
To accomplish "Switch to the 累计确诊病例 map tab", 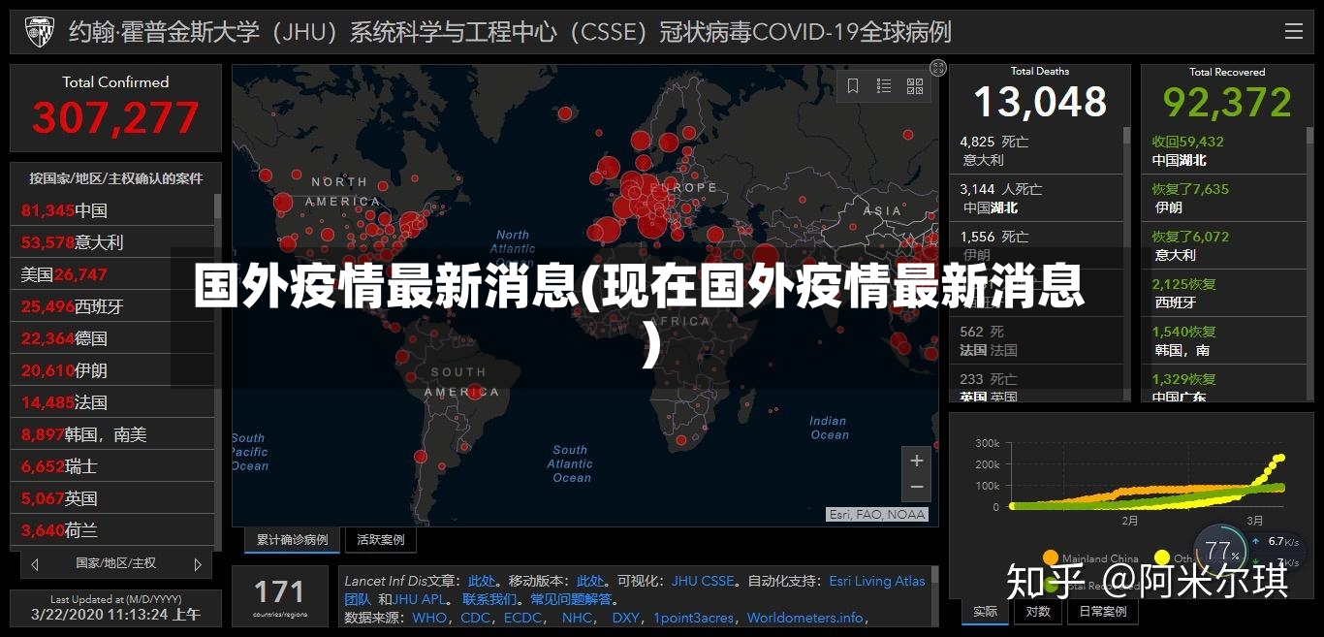I will 292,540.
